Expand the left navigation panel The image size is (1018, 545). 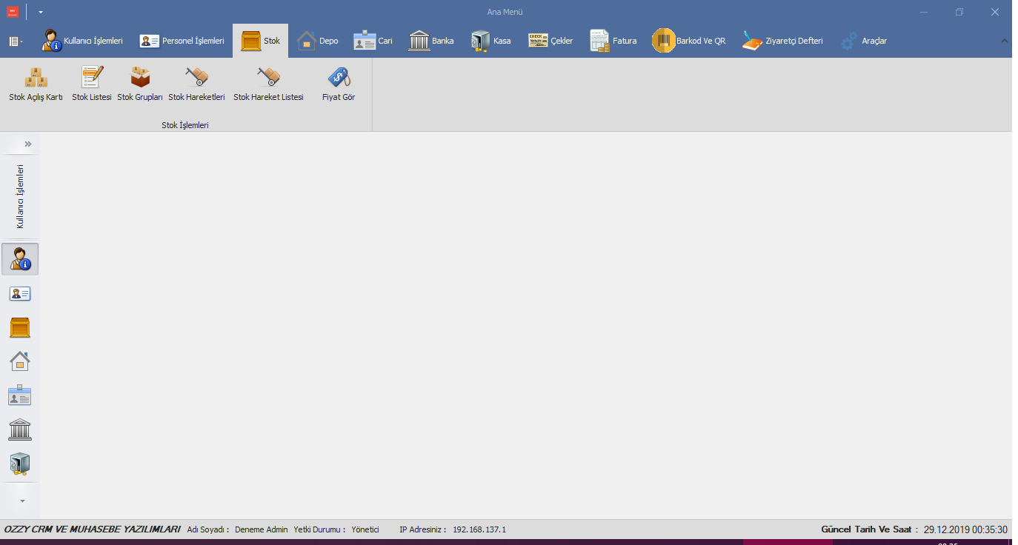(x=28, y=144)
